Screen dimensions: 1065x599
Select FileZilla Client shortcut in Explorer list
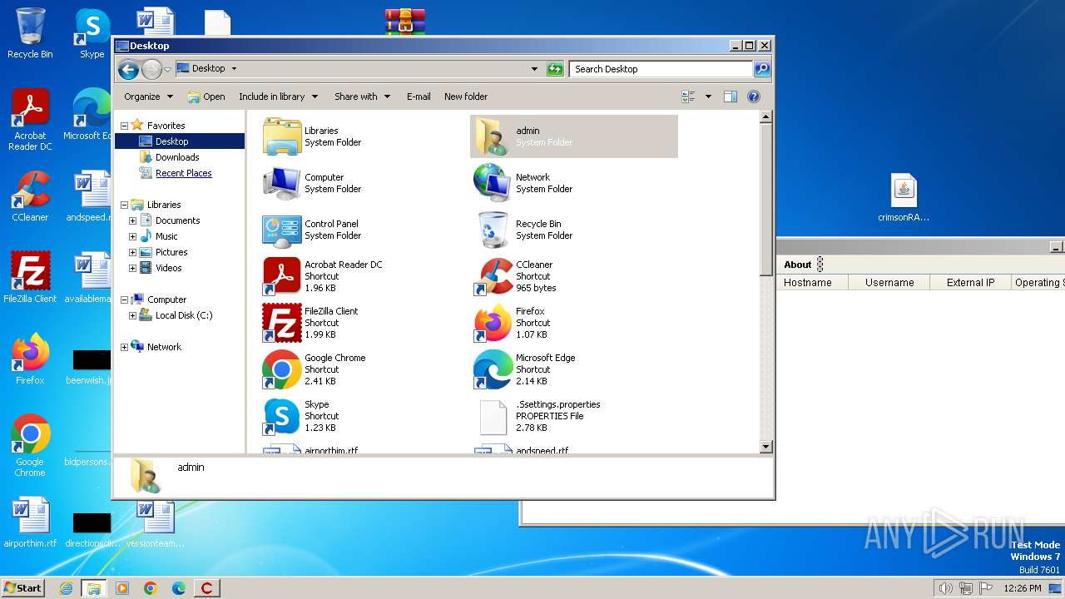click(282, 323)
